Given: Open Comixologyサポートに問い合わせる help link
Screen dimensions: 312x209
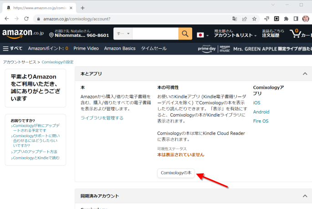Looking at the screenshot, I should pos(36,141).
